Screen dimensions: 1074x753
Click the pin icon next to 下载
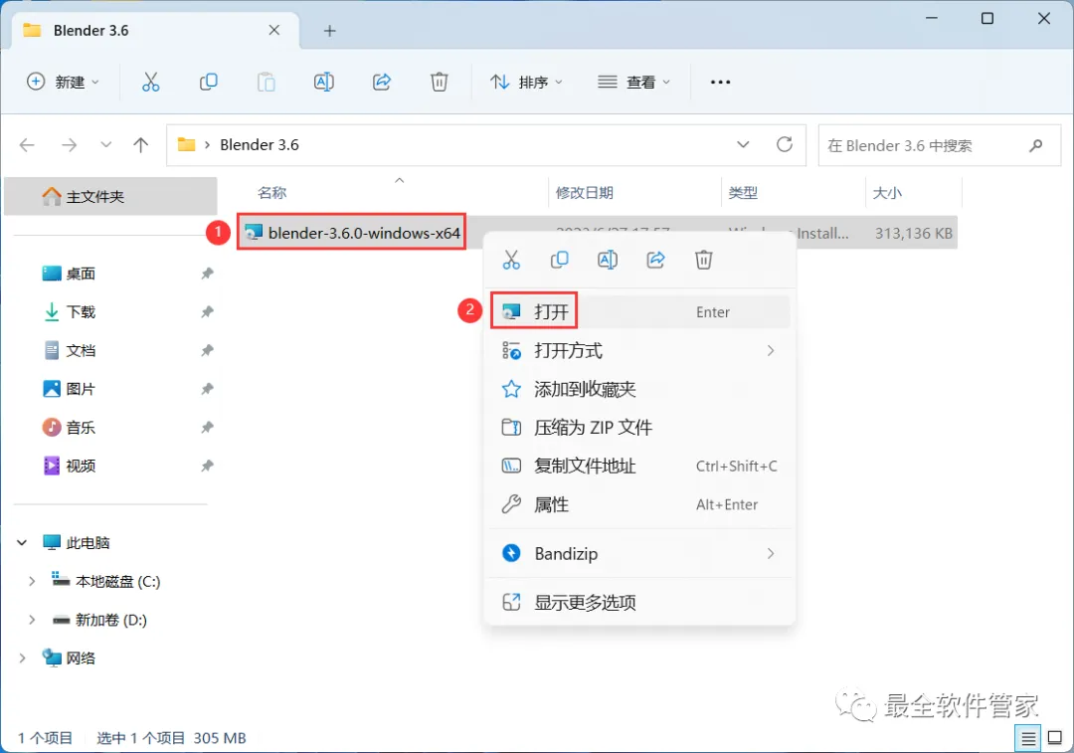click(207, 311)
